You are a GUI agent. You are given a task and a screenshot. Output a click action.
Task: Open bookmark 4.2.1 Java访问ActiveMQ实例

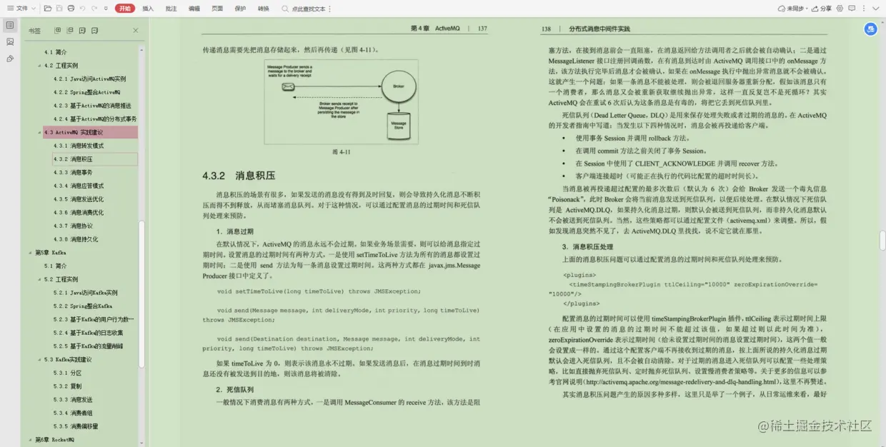89,79
